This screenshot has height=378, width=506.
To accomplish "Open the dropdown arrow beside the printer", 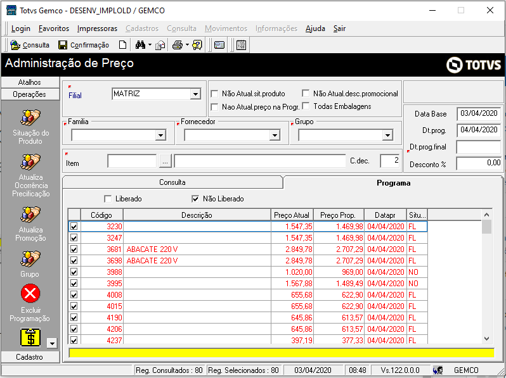I will tap(187, 45).
